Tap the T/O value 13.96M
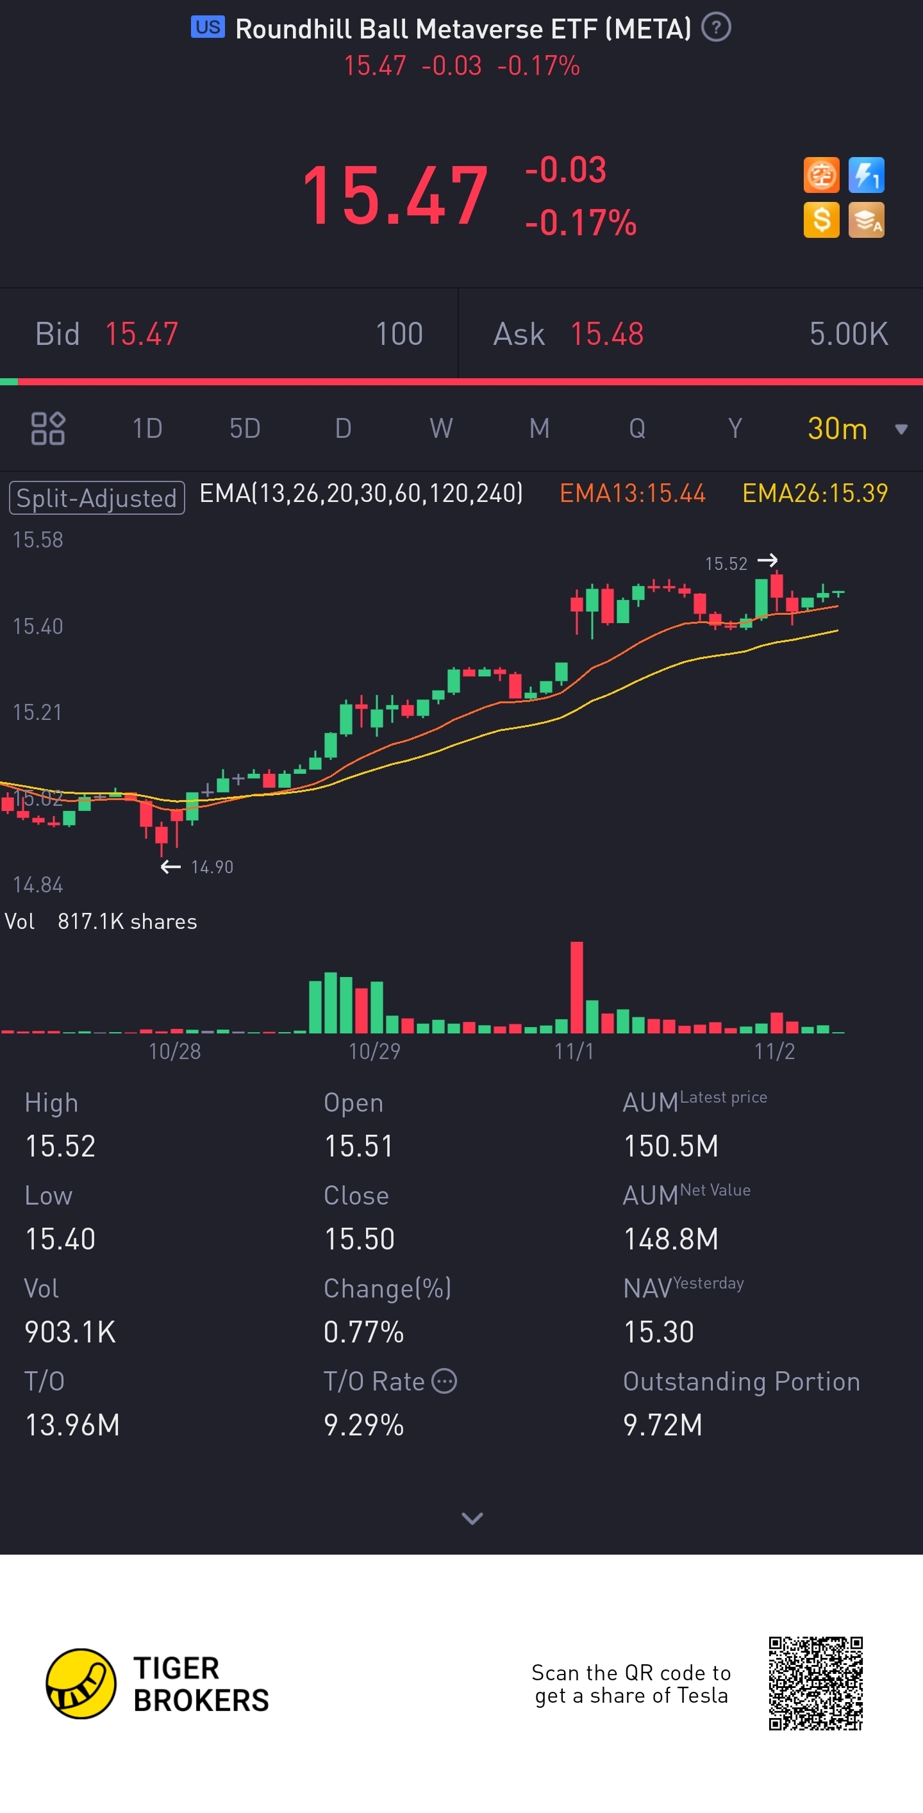Image resolution: width=923 pixels, height=1813 pixels. pyautogui.click(x=72, y=1425)
